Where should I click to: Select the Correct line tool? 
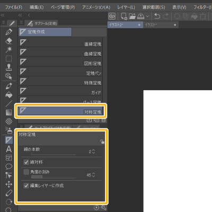(8, 175)
